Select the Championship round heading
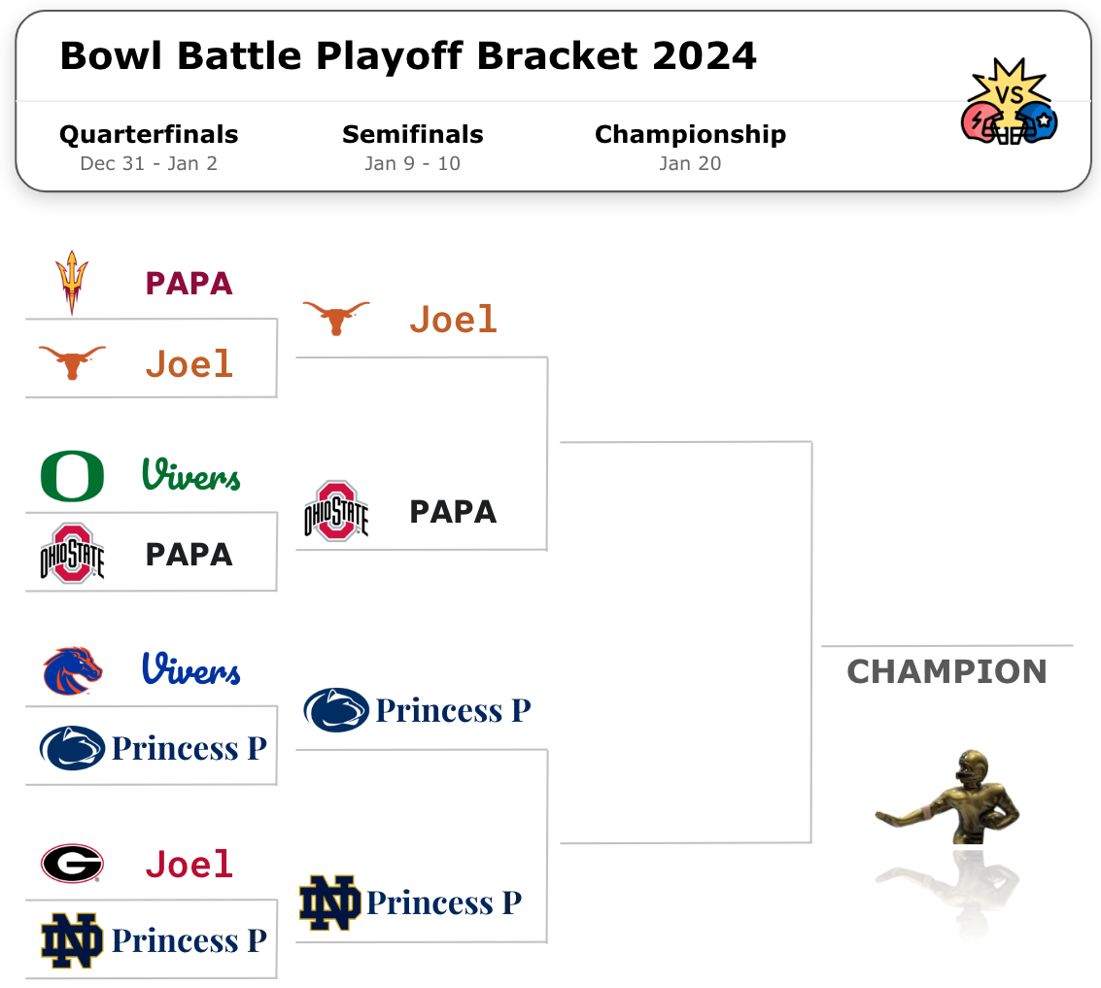The height and width of the screenshot is (988, 1101). [690, 134]
